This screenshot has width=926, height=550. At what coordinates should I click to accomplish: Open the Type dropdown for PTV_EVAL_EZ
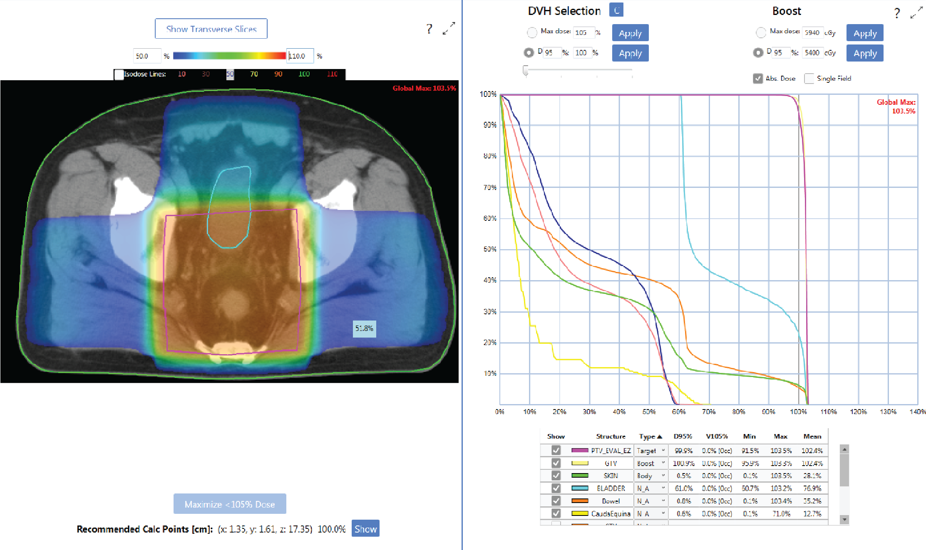pos(663,450)
